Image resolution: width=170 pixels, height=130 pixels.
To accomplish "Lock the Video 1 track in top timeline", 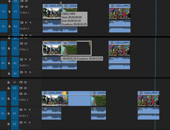I will [9, 11].
